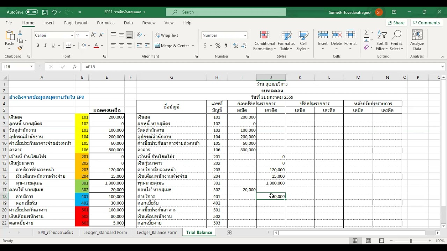Increase indent in the cell
This screenshot has height=251, width=447.
click(147, 46)
